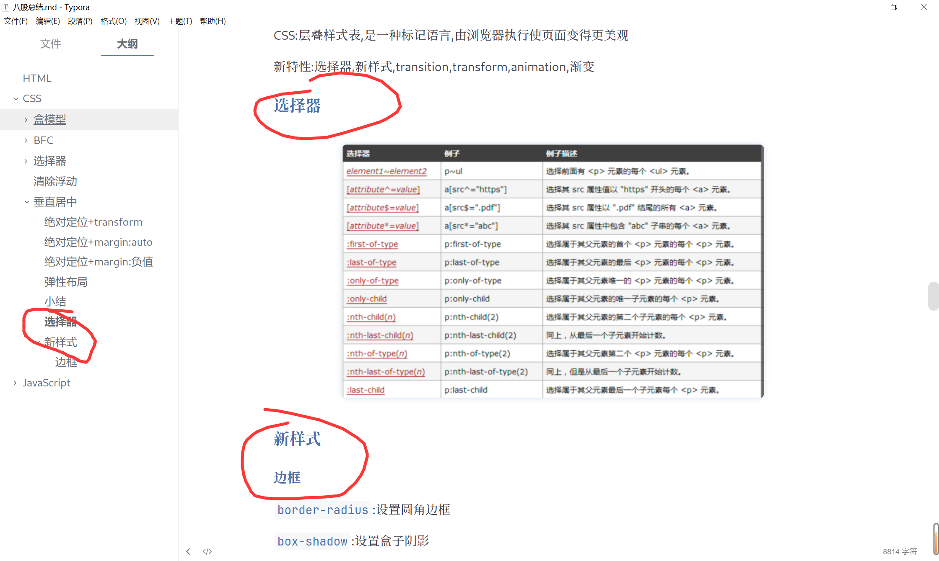Open the 文件(F) menu
The height and width of the screenshot is (561, 939).
point(16,21)
